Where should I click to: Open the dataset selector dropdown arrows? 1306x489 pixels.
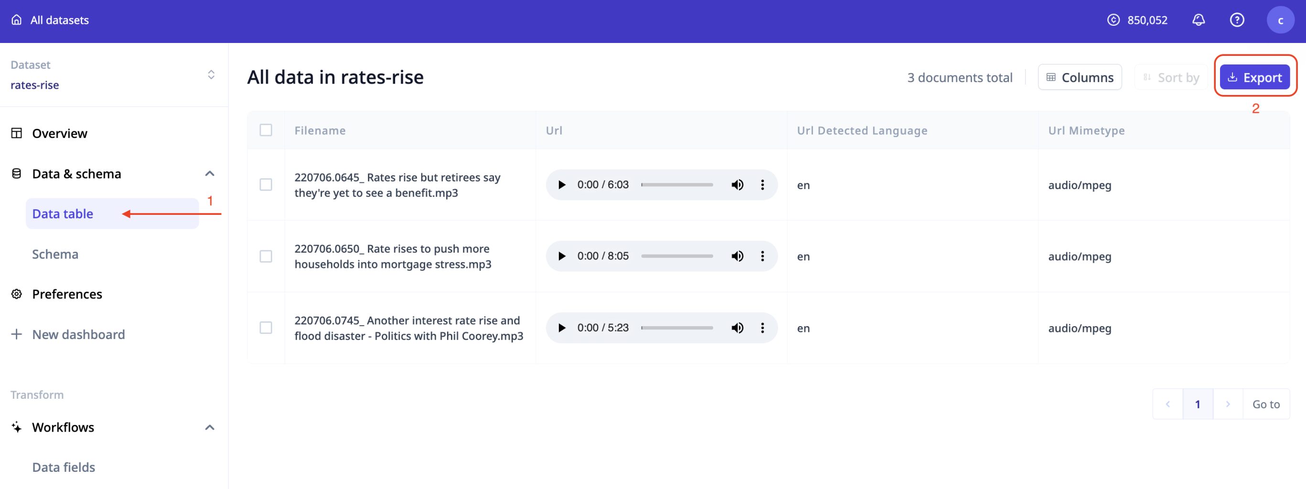212,75
